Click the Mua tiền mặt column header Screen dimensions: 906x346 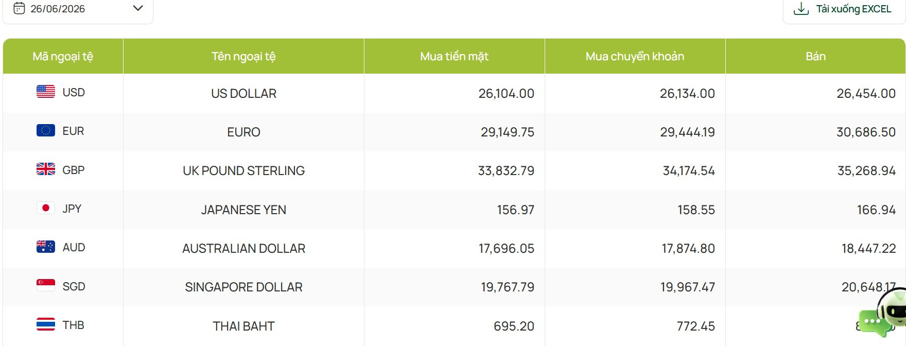(455, 56)
